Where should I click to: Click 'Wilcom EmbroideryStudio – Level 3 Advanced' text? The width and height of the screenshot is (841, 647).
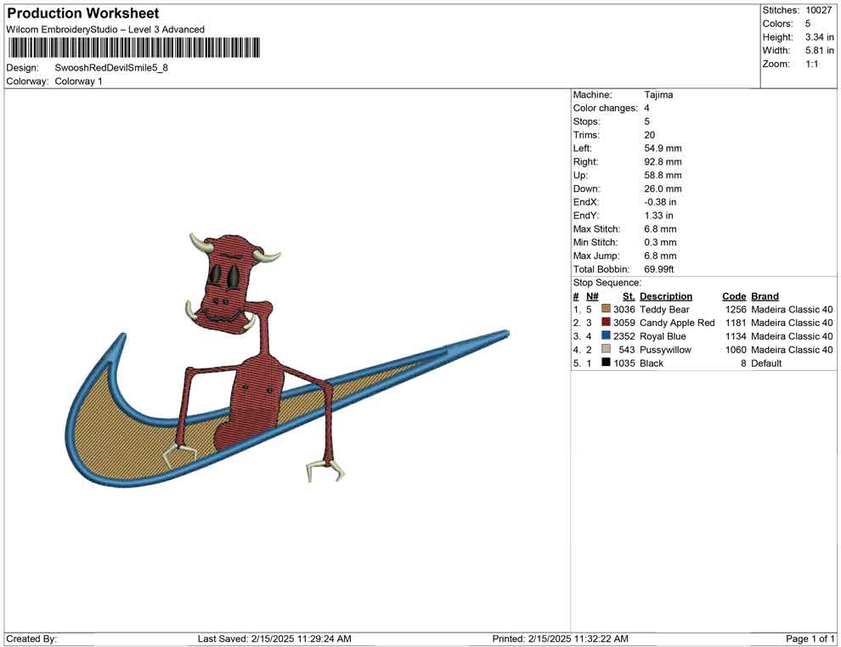pos(105,30)
